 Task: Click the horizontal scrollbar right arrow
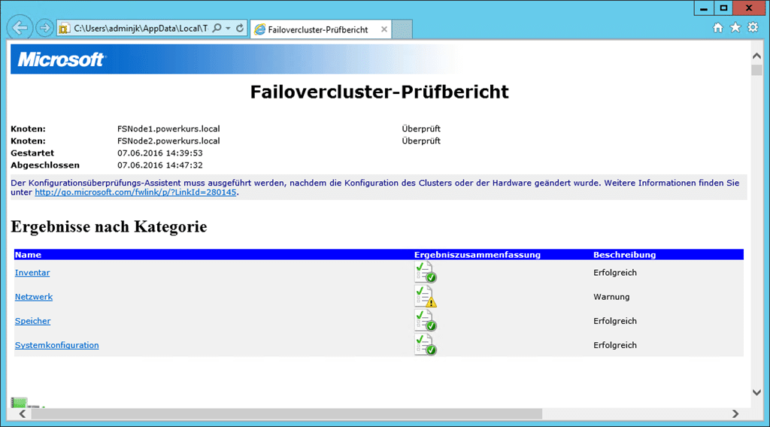(735, 414)
